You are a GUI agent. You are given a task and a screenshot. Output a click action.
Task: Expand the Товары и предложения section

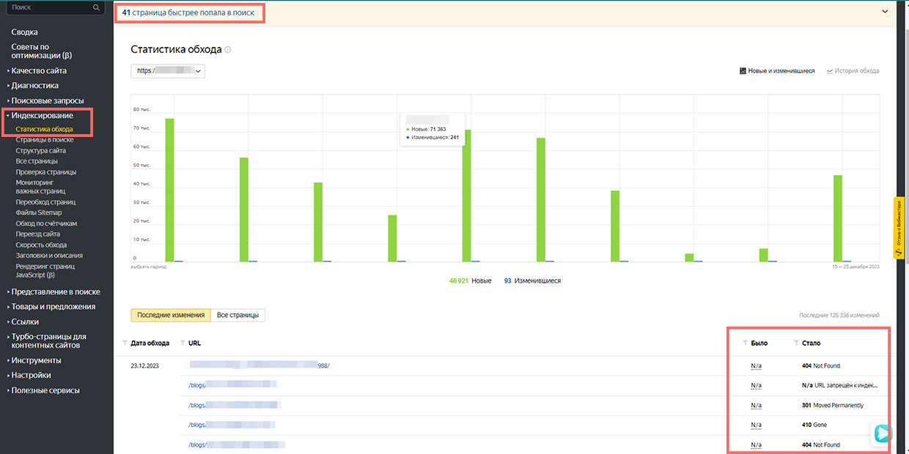point(52,307)
